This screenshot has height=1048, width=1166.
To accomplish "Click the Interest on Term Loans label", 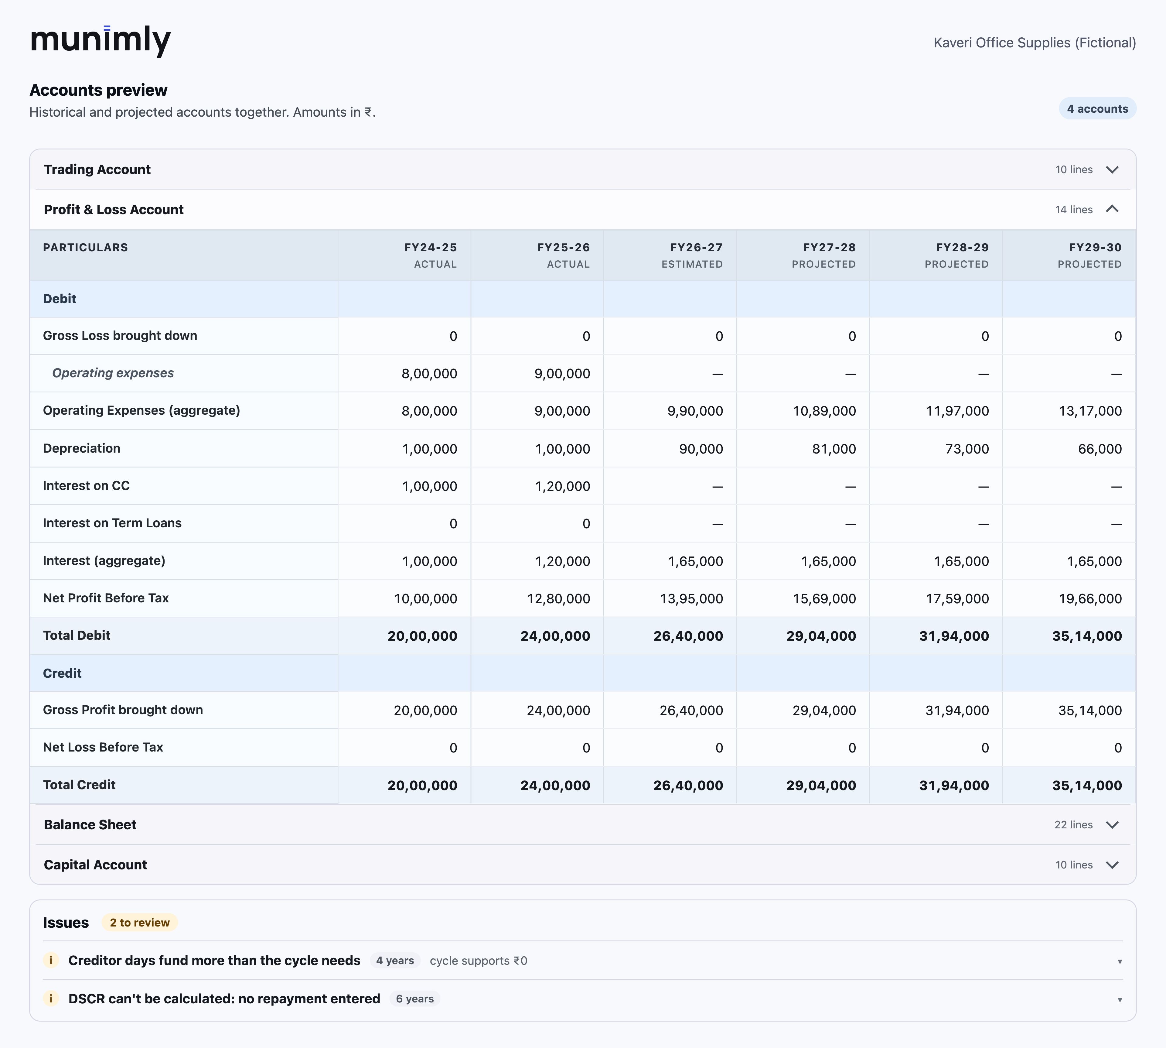I will click(112, 523).
